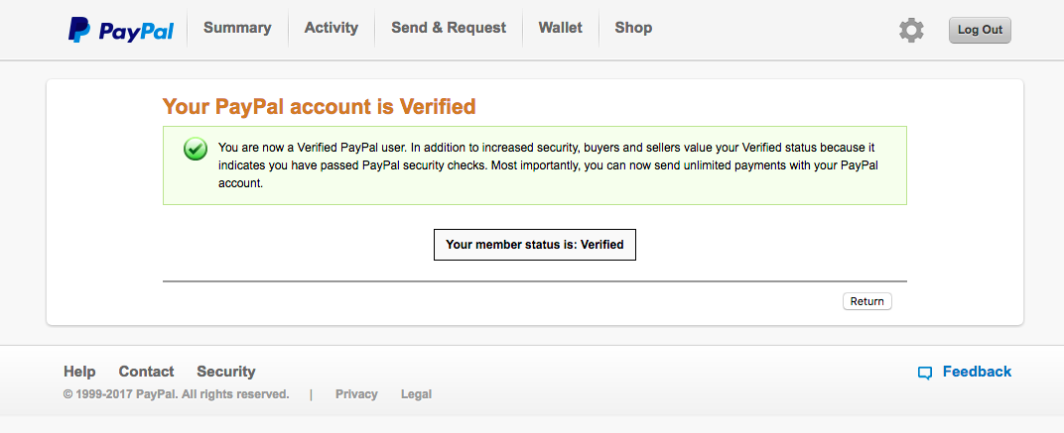This screenshot has height=433, width=1064.
Task: Click the member status Verified box
Action: (535, 245)
